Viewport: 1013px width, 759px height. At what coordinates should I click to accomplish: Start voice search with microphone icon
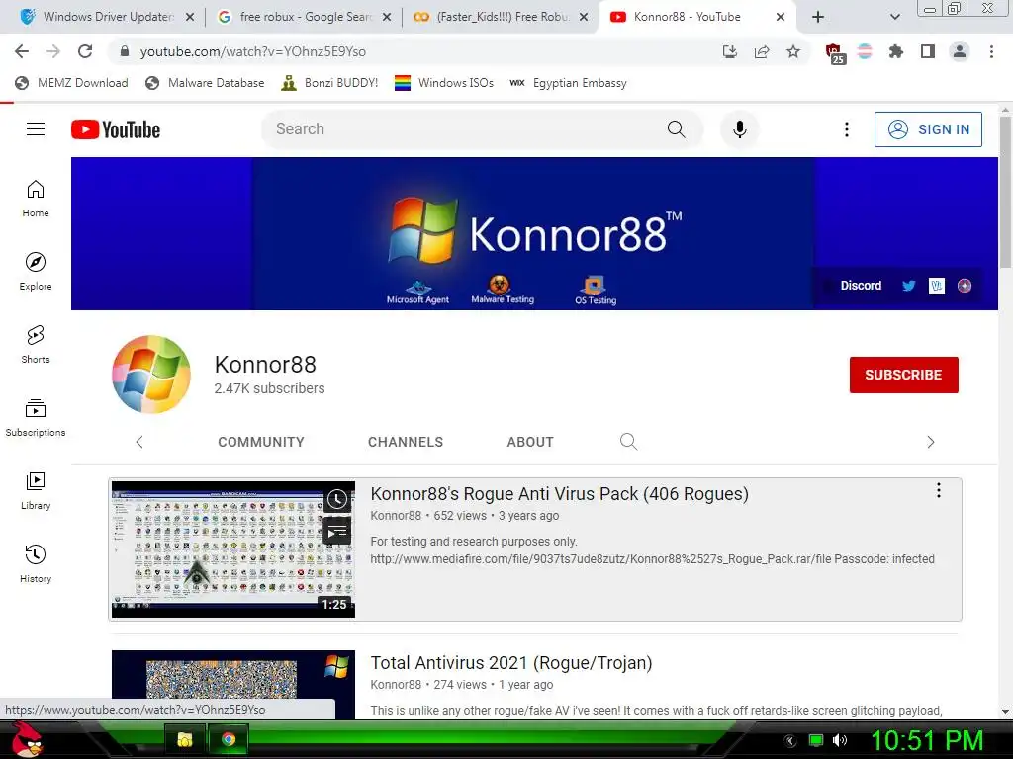click(x=740, y=129)
